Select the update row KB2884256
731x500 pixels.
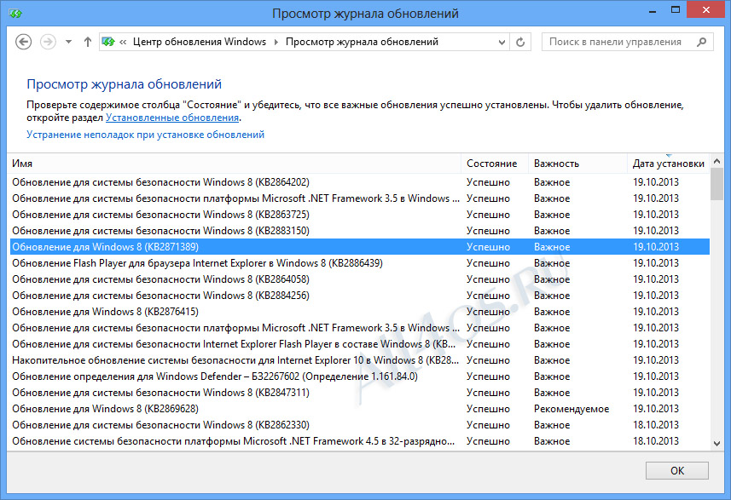pos(359,296)
